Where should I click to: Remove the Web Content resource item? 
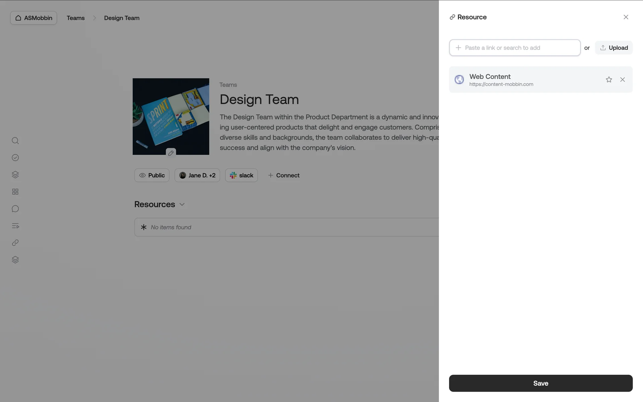pos(623,79)
